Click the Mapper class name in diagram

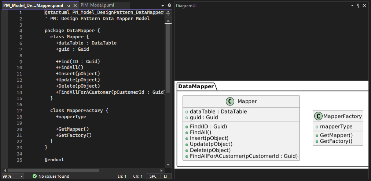click(x=247, y=101)
